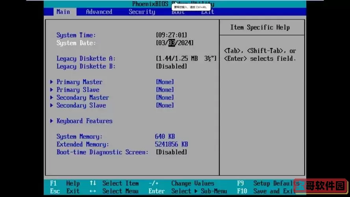The height and width of the screenshot is (197, 350).
Task: Select Legacy Diskette A value
Action: coord(186,59)
